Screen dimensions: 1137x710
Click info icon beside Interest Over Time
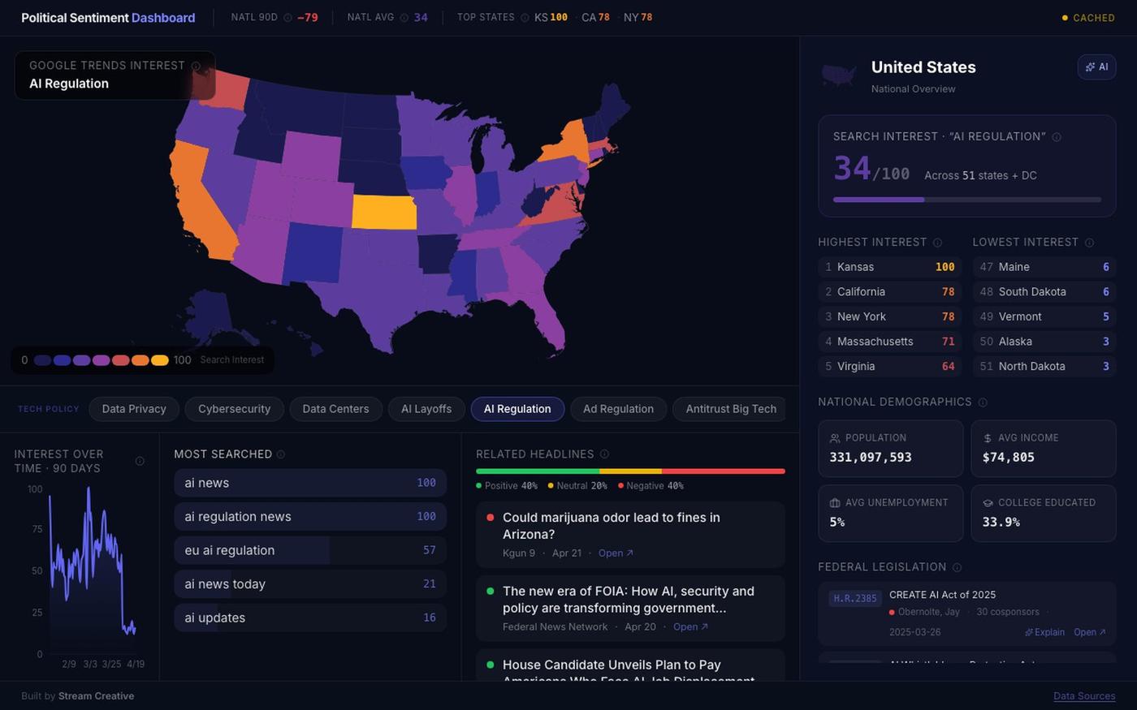[x=140, y=461]
